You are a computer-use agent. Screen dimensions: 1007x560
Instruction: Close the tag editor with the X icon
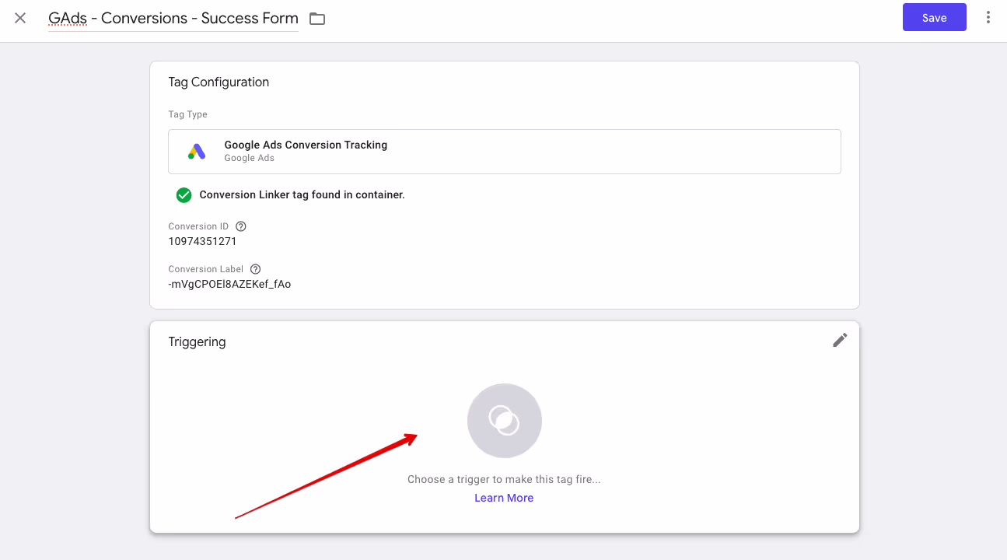[x=20, y=18]
